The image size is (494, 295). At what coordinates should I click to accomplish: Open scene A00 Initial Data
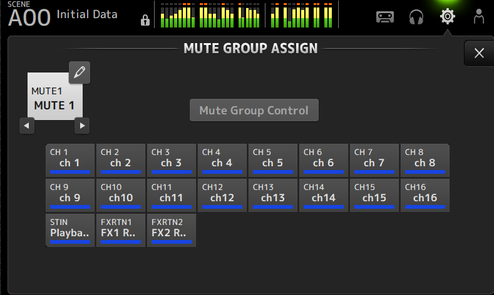pyautogui.click(x=63, y=16)
